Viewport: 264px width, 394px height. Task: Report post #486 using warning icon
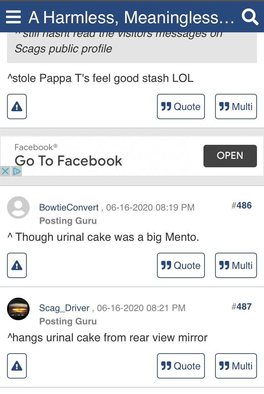click(x=17, y=265)
